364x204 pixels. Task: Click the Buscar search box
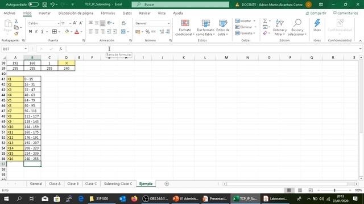180,5
